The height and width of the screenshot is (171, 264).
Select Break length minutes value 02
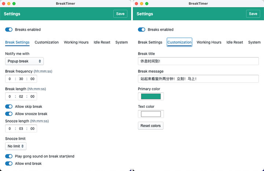click(21, 97)
